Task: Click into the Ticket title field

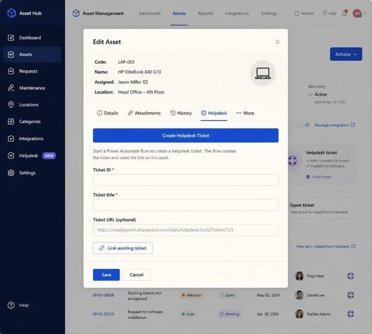Action: (186, 205)
